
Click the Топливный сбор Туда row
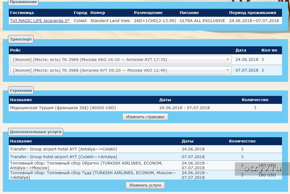tap(145, 175)
